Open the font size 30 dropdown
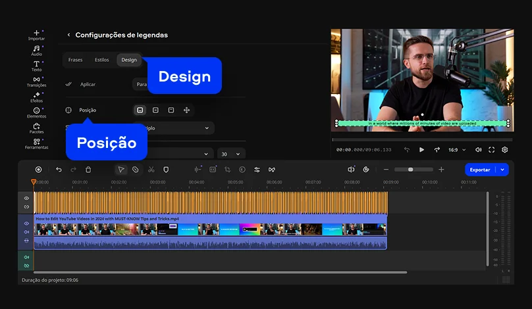The height and width of the screenshot is (309, 532). tap(230, 154)
